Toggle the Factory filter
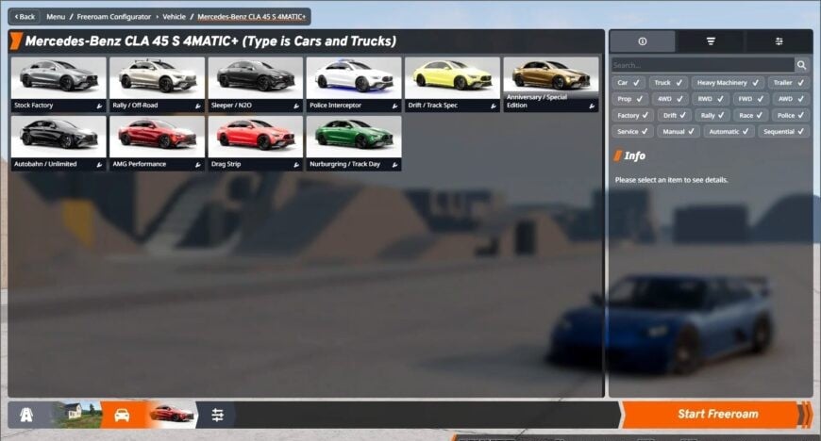Screen dimensions: 821x441 point(632,116)
